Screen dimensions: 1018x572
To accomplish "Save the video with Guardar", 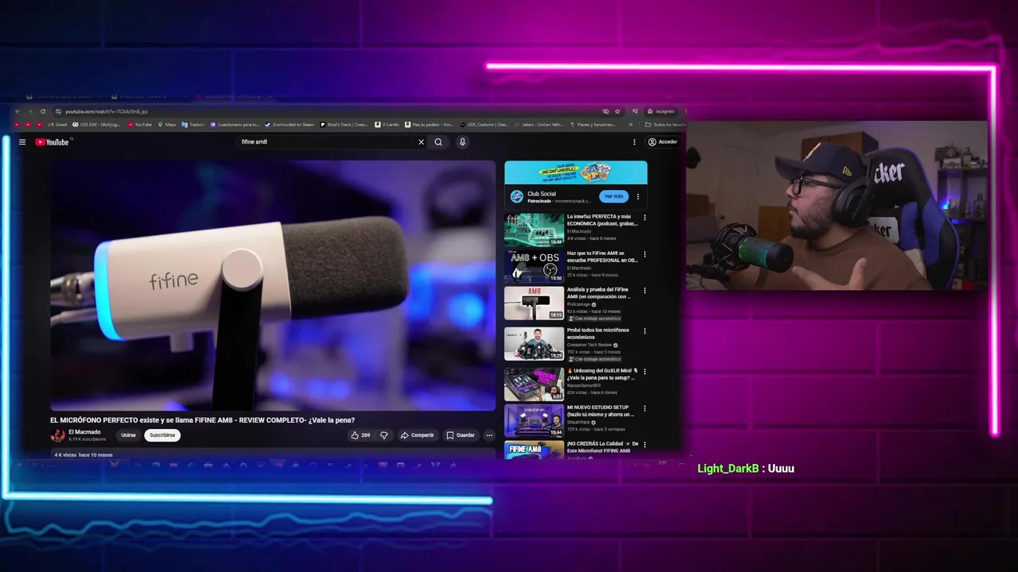I will pos(460,435).
